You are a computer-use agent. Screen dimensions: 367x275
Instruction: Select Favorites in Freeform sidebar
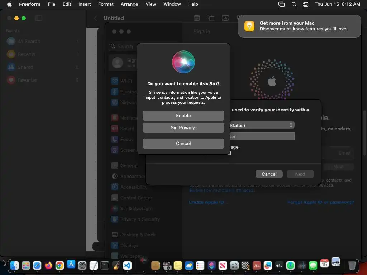point(43,80)
